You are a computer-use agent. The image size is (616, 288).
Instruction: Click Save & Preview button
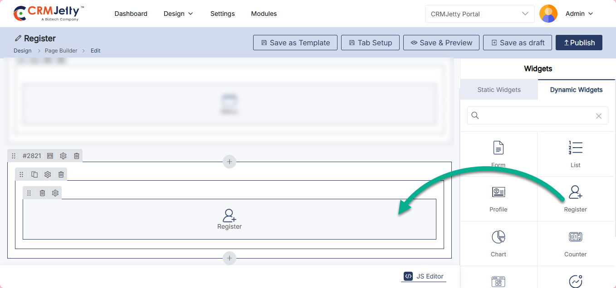[441, 43]
